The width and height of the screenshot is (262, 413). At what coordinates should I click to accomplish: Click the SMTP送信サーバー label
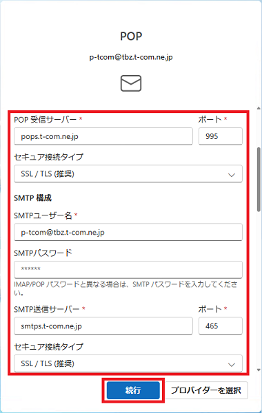46,309
